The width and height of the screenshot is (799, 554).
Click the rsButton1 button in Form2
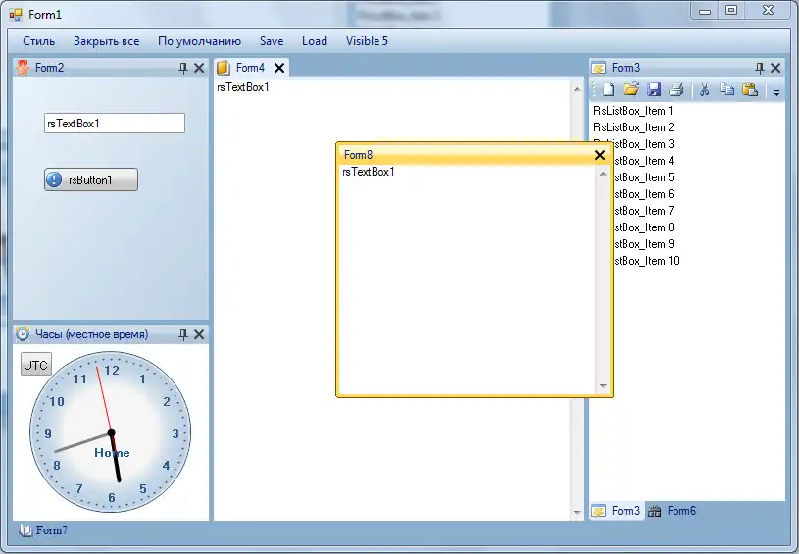[x=91, y=179]
